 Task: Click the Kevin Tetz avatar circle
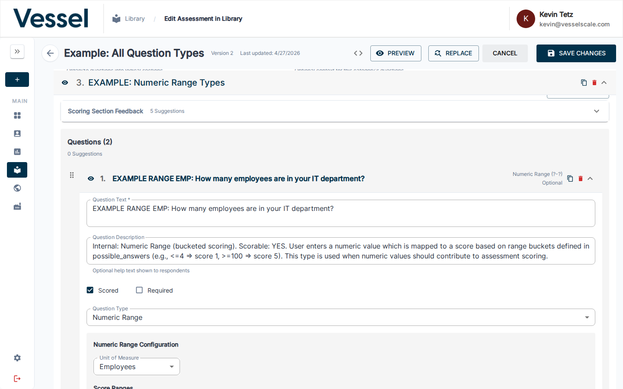click(x=526, y=19)
